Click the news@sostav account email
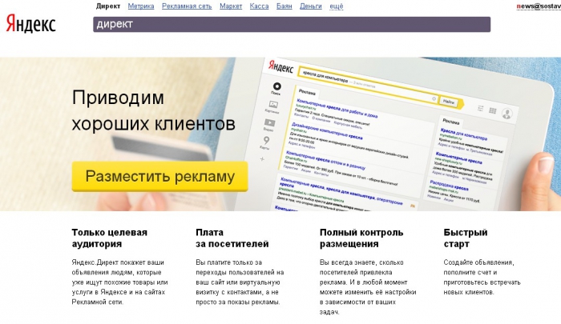 click(x=539, y=6)
